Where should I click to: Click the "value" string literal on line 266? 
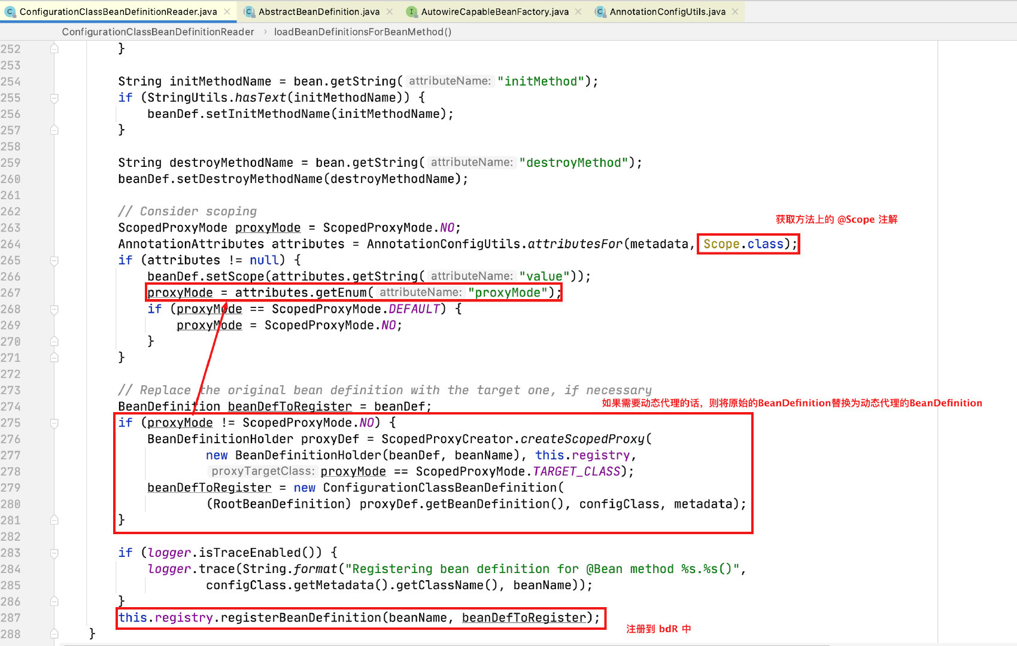click(544, 276)
